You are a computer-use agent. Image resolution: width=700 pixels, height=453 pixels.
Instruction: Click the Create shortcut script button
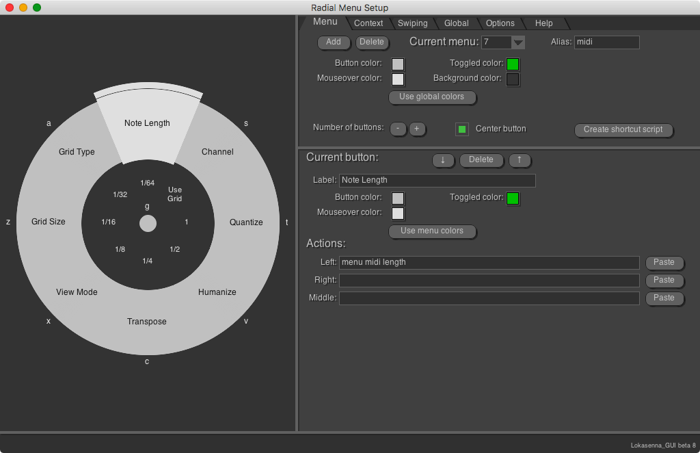(x=623, y=130)
